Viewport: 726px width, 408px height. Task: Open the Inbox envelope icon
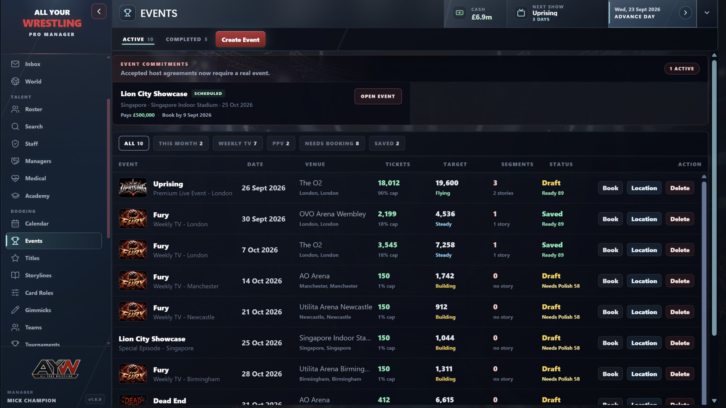pyautogui.click(x=15, y=64)
